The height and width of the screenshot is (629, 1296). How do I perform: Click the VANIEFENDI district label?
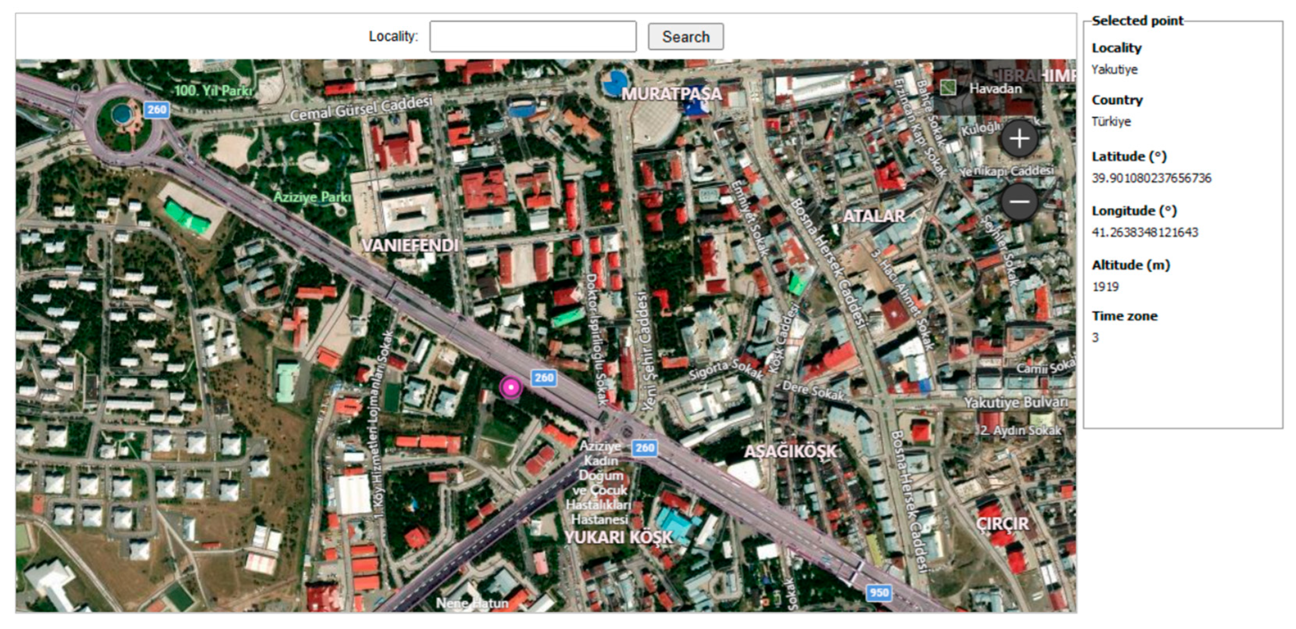(x=410, y=245)
